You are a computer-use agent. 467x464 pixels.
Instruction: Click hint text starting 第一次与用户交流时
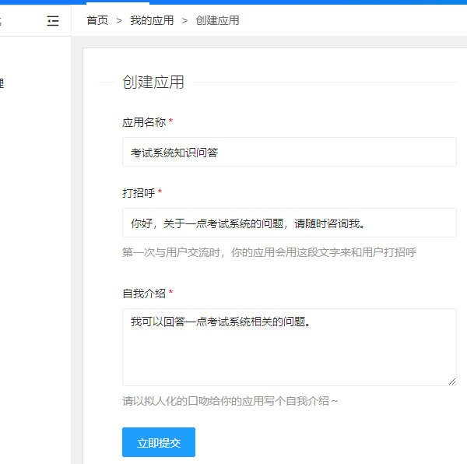coord(269,252)
